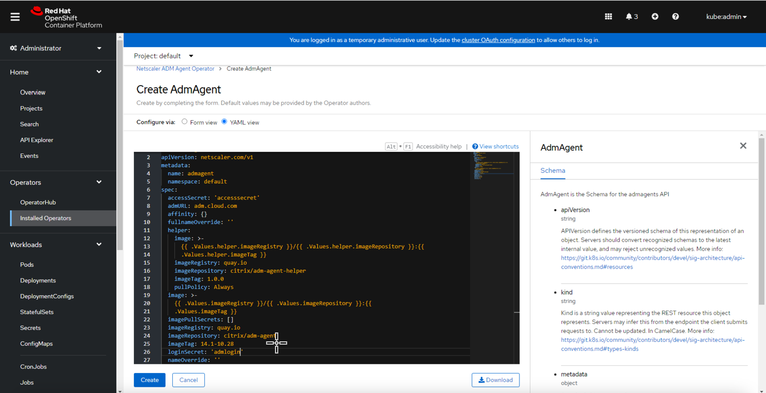The image size is (766, 393).
Task: Open the hamburger navigation menu
Action: click(x=15, y=17)
